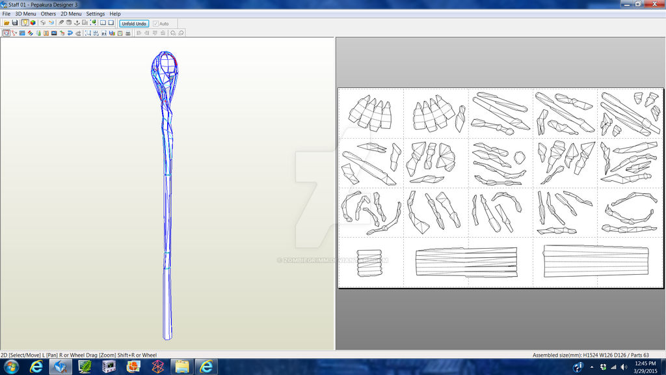Save the project with the Save icon
The height and width of the screenshot is (375, 666).
[16, 22]
